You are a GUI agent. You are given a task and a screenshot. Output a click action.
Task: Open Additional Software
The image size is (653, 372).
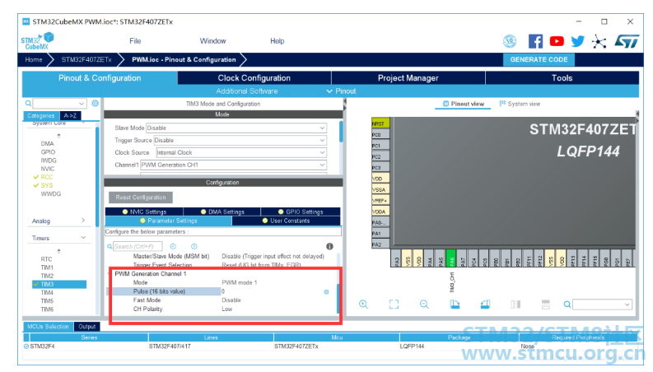point(246,91)
